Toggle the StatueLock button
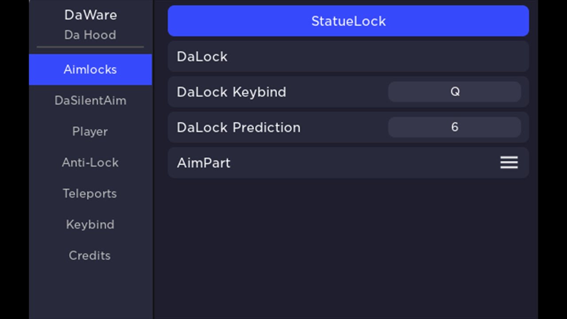 point(348,21)
